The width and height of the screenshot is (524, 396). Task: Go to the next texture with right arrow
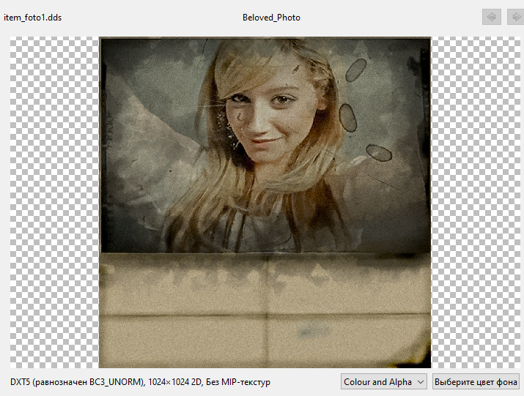(x=516, y=17)
